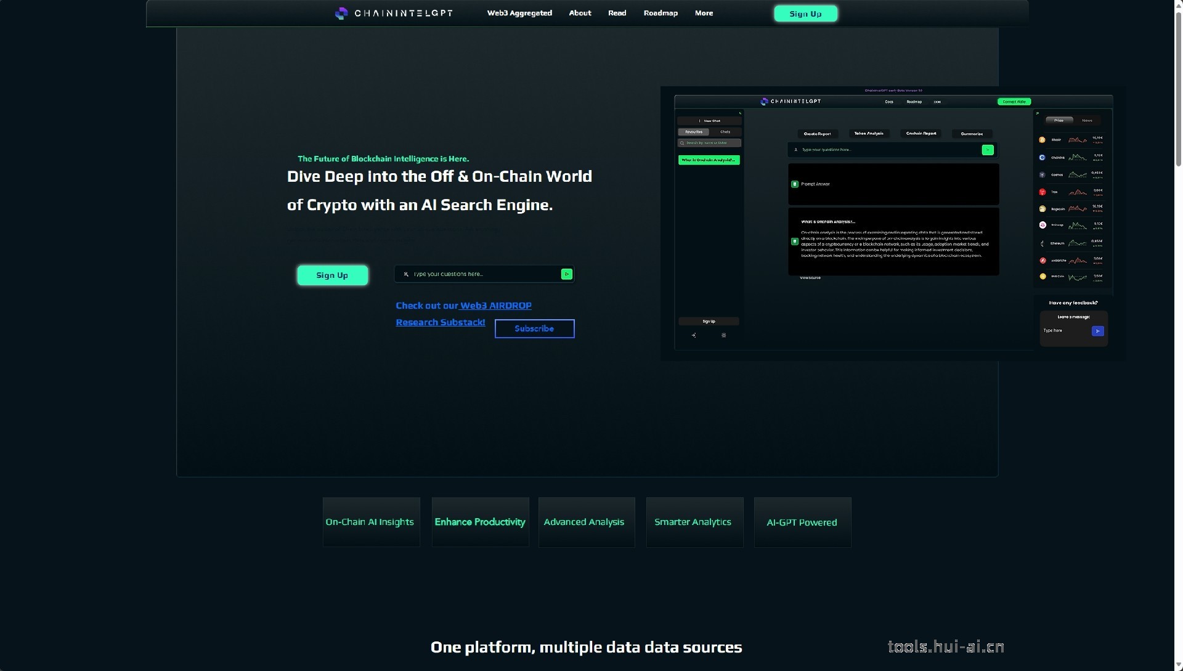Click the Subscribe button
1183x671 pixels.
click(534, 328)
